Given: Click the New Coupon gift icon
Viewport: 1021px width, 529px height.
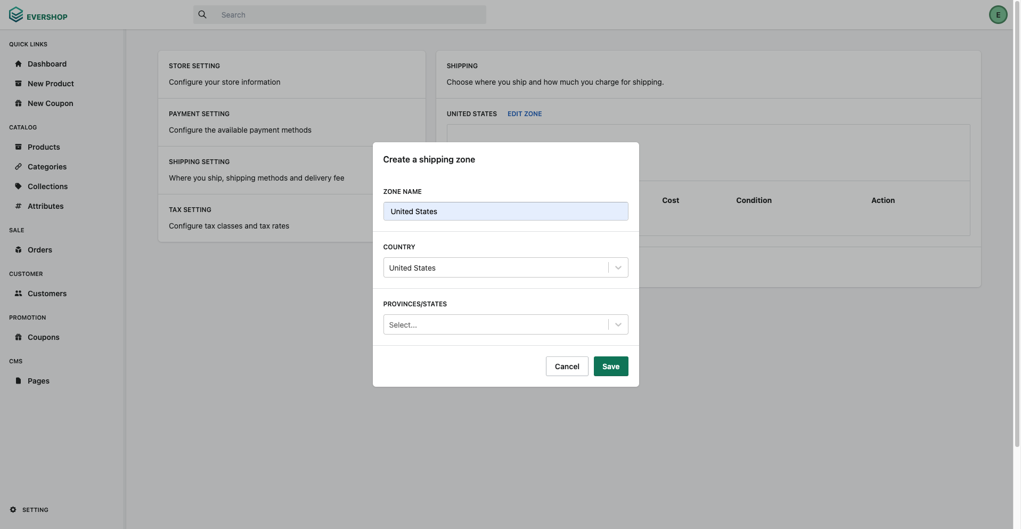Looking at the screenshot, I should [x=19, y=103].
